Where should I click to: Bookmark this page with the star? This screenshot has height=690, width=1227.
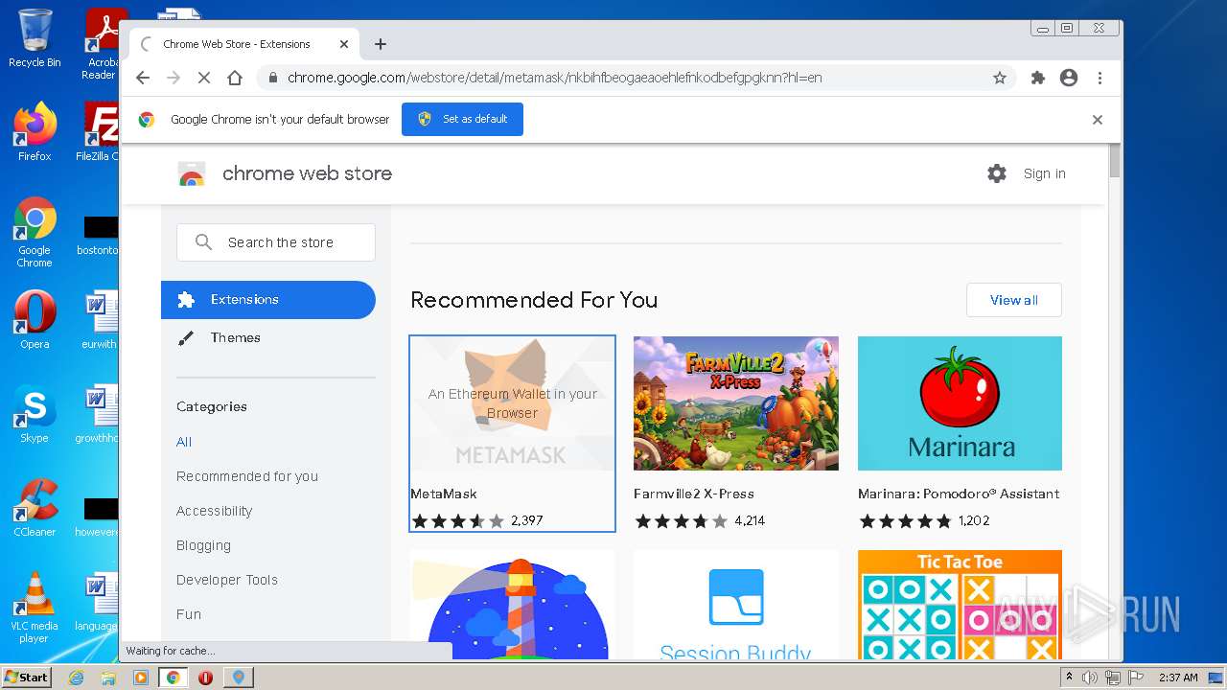click(1000, 78)
